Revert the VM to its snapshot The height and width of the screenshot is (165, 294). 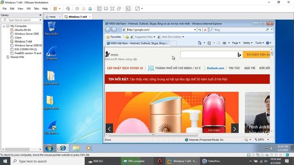tap(84, 9)
